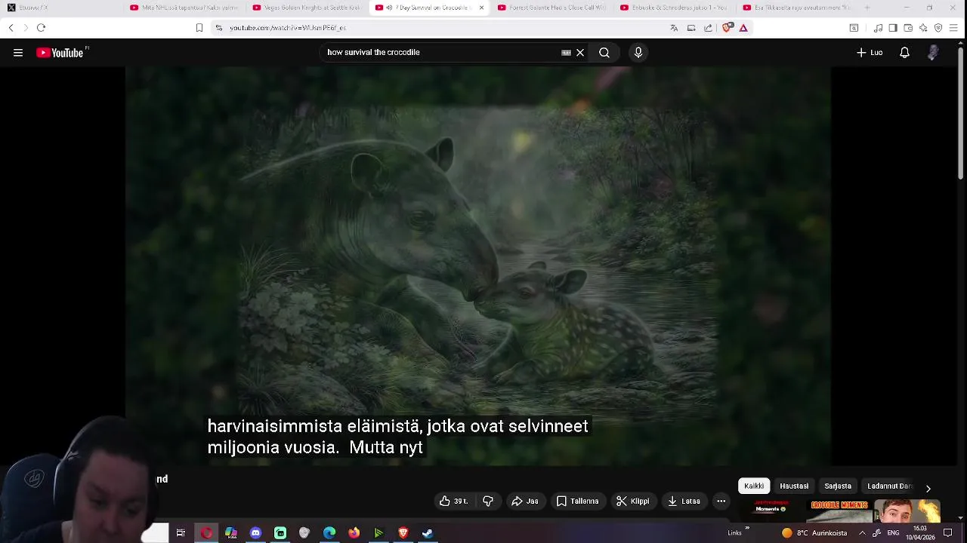This screenshot has width=967, height=543.
Task: Select the Kaikki filter chip
Action: point(754,486)
